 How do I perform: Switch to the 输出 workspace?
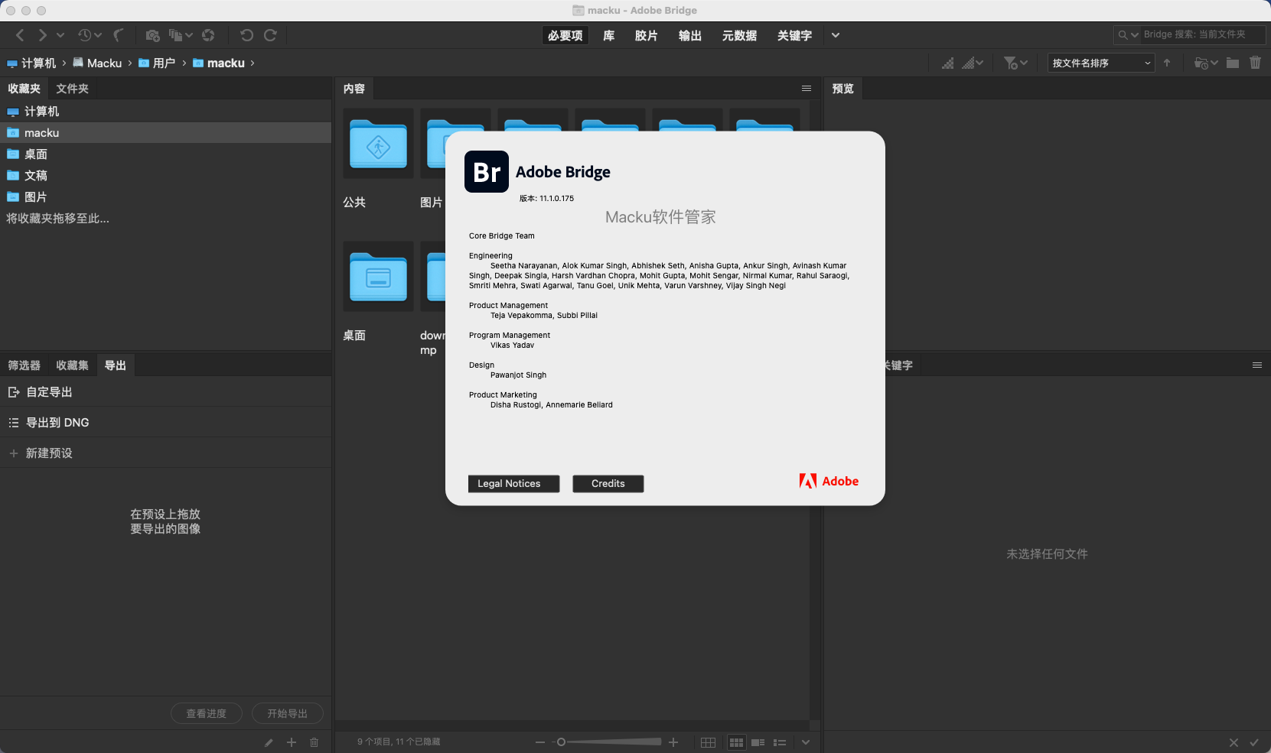[x=690, y=35]
